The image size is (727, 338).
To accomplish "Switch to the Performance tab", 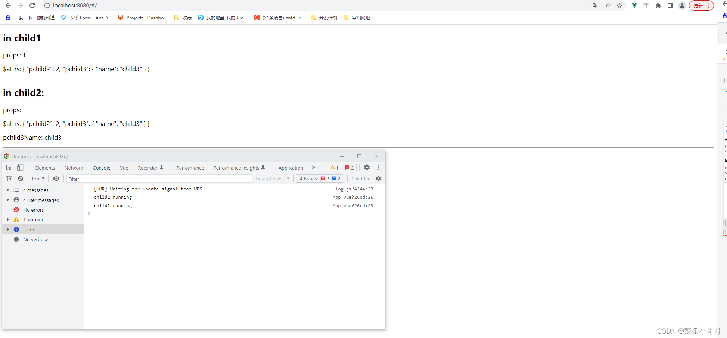I will coord(190,168).
